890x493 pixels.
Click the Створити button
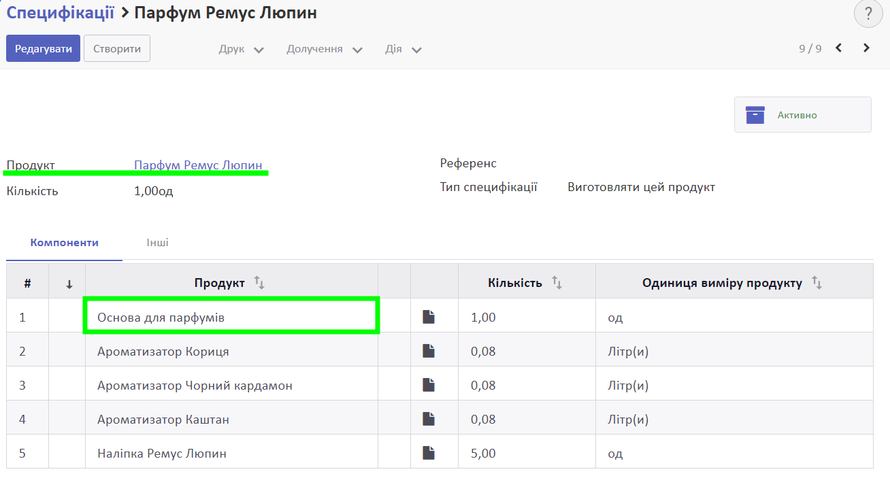pyautogui.click(x=117, y=48)
